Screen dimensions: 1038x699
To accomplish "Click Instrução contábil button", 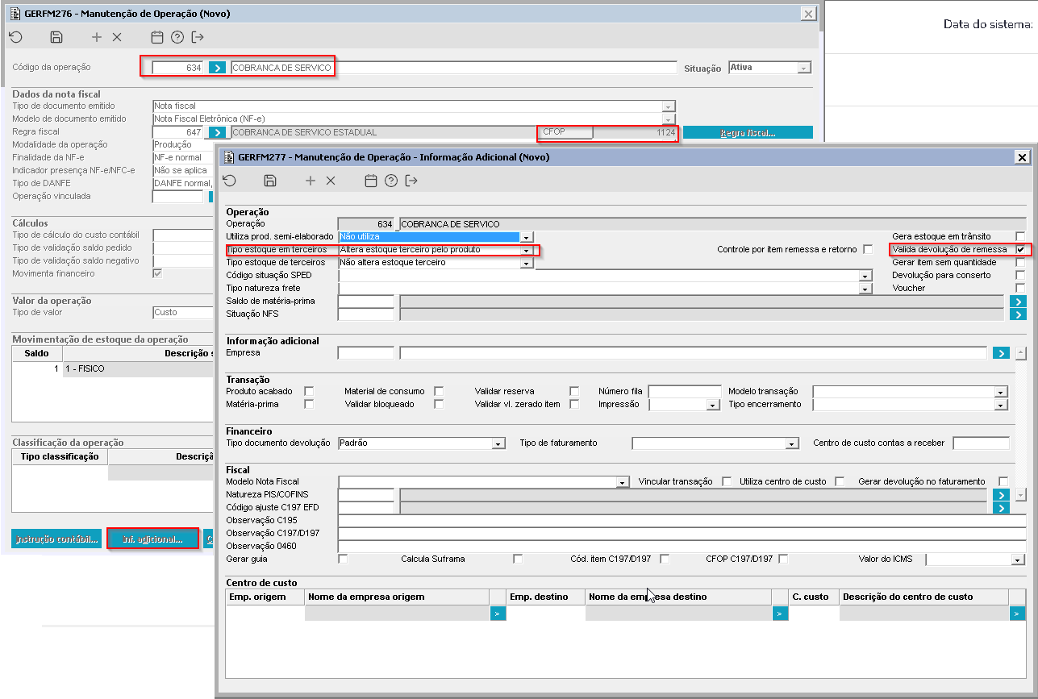I will (x=56, y=539).
